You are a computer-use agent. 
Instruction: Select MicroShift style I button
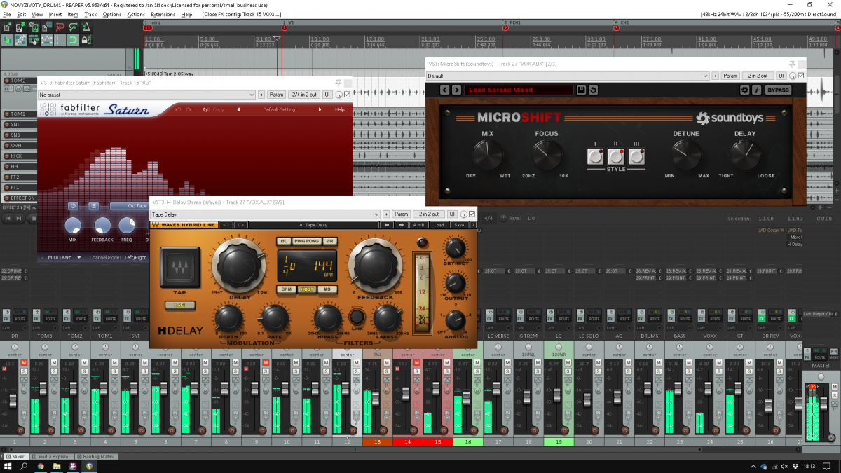pyautogui.click(x=596, y=156)
